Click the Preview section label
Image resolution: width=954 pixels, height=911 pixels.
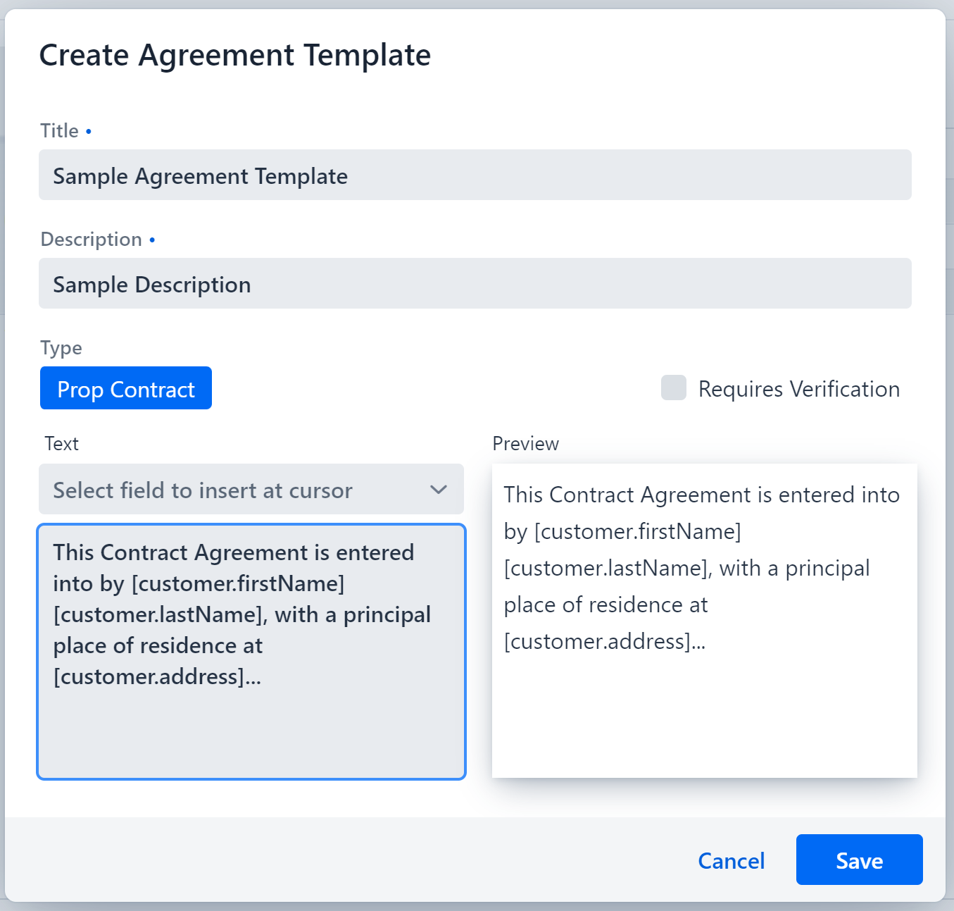tap(525, 443)
